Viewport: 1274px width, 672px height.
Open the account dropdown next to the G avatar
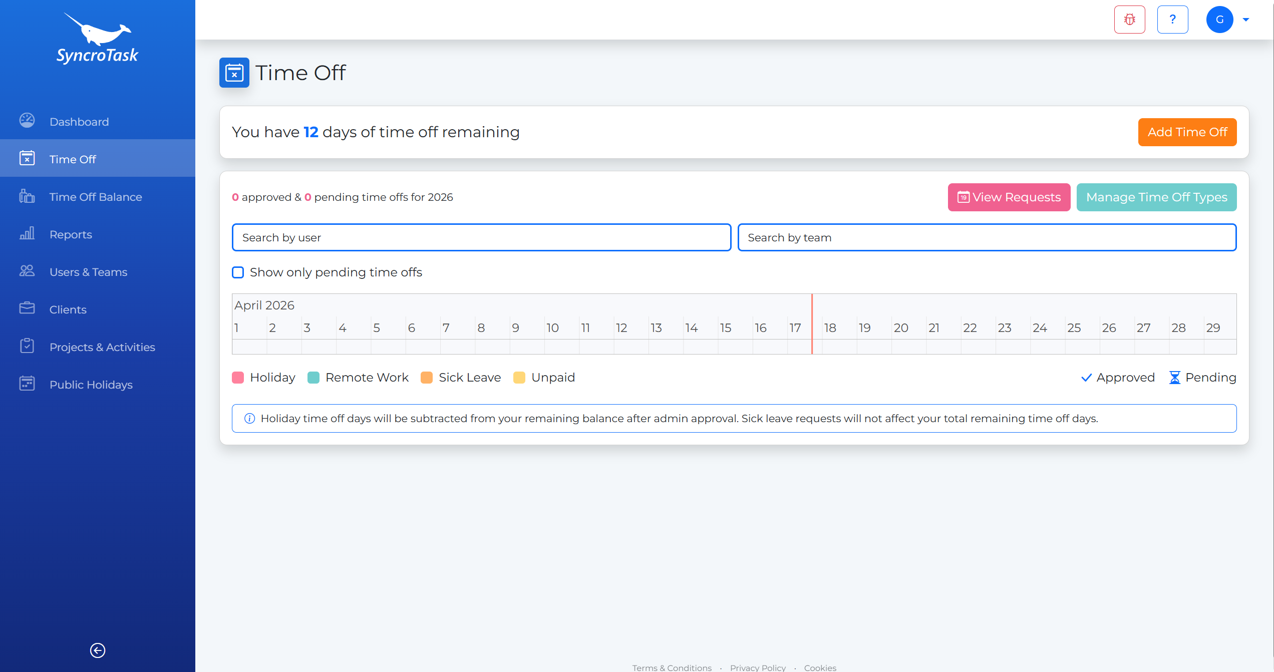pyautogui.click(x=1245, y=19)
